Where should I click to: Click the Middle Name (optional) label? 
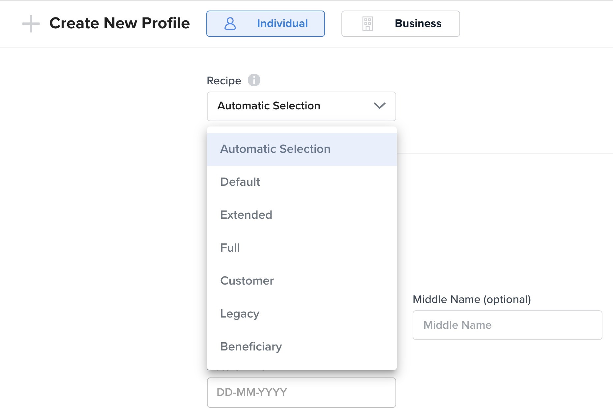[x=472, y=299]
